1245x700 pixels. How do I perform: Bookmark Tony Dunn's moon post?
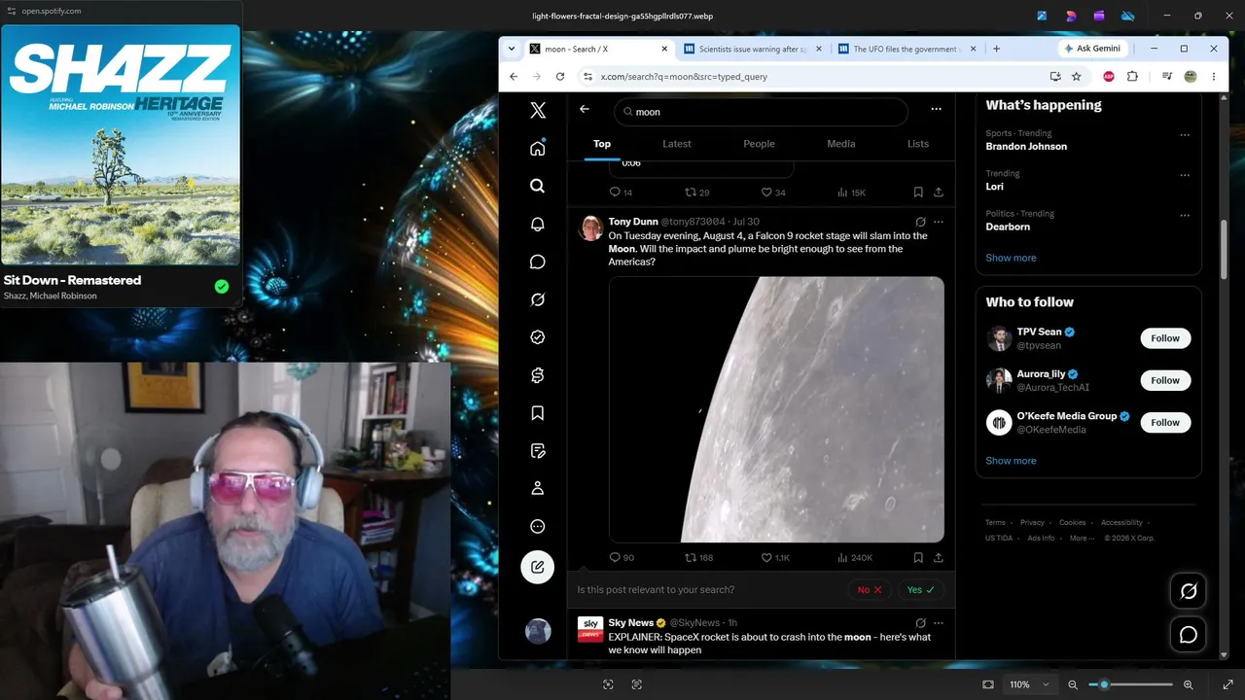click(x=918, y=558)
